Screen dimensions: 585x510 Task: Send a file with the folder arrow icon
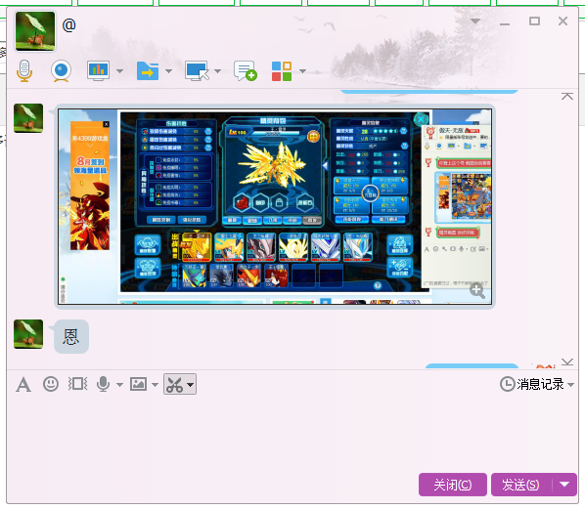148,70
